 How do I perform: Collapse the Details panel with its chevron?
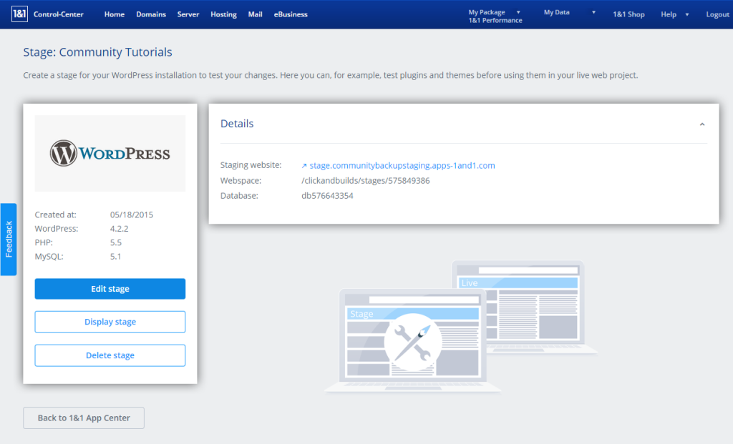703,123
